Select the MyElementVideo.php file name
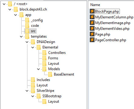This screenshot has width=134, height=109. tap(112, 29)
